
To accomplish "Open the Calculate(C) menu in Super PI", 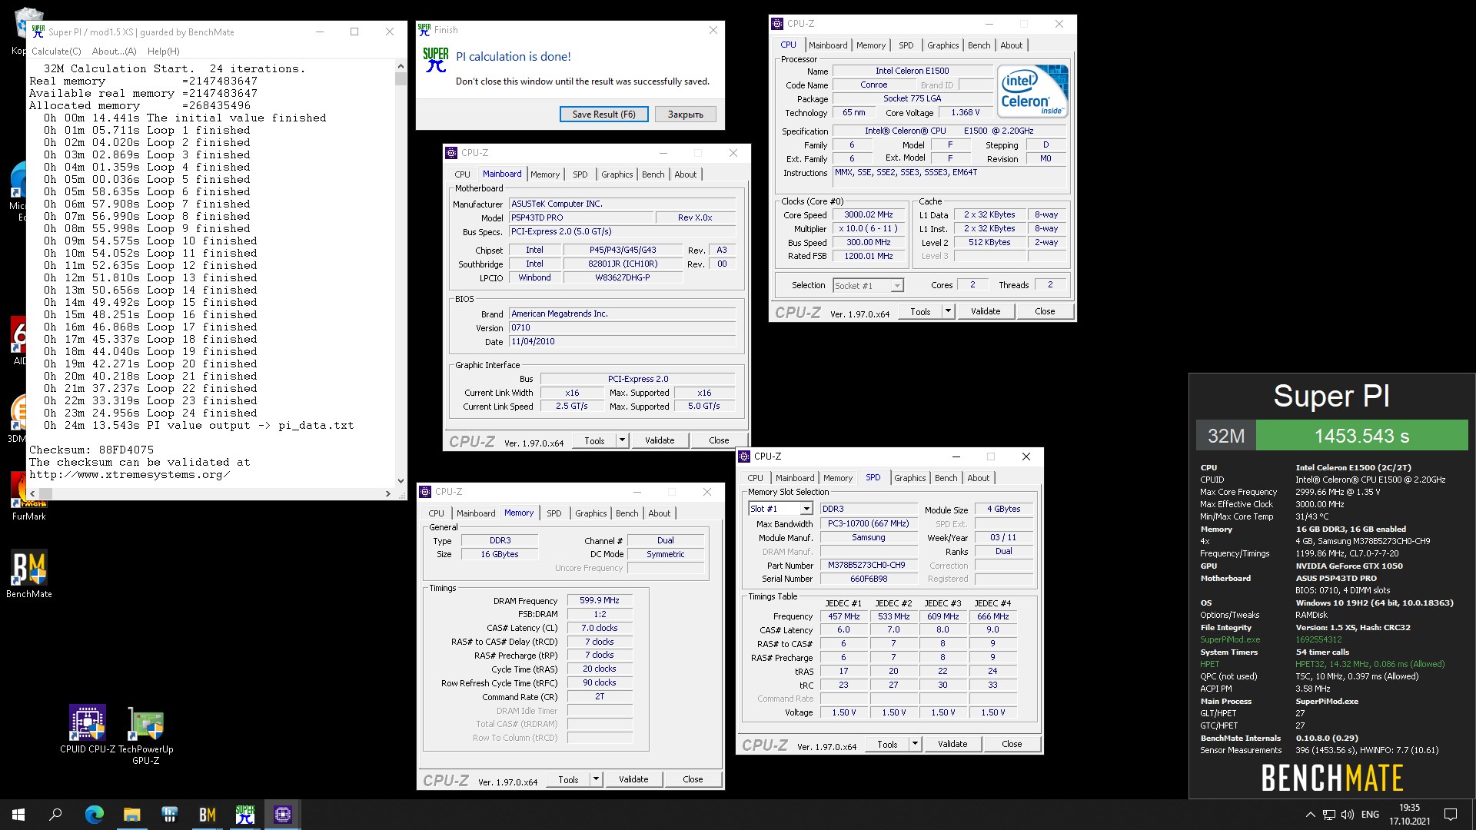I will pos(56,51).
